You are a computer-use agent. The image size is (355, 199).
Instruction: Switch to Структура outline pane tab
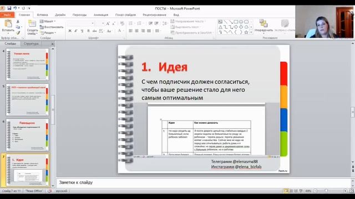click(x=31, y=44)
